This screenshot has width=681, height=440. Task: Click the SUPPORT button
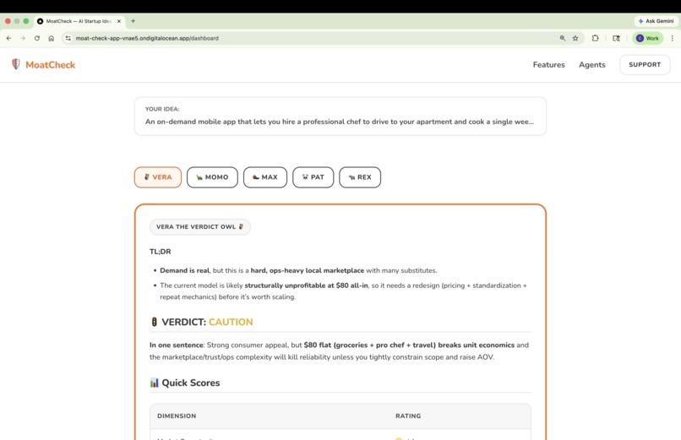pyautogui.click(x=645, y=65)
